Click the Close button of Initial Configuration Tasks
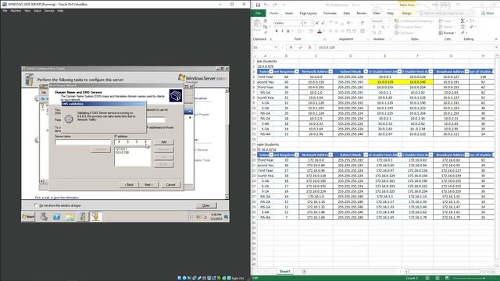The height and width of the screenshot is (281, 500). point(206,205)
